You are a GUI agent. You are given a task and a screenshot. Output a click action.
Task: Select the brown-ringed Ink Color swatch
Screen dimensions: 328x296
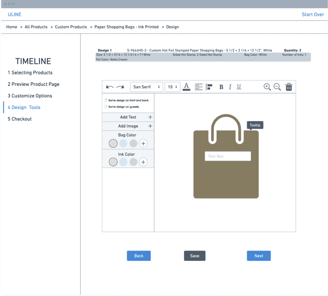[x=113, y=162]
